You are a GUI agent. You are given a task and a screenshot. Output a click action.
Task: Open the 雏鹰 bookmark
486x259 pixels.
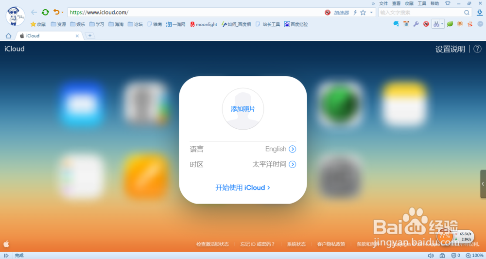[x=155, y=24]
